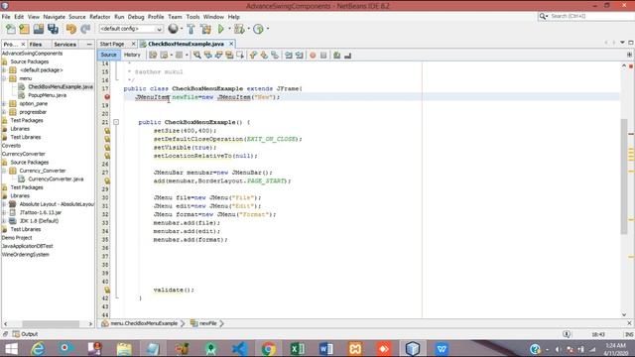This screenshot has height=357, width=635.
Task: Click the red Start Macro Recording icon
Action: coord(313,56)
